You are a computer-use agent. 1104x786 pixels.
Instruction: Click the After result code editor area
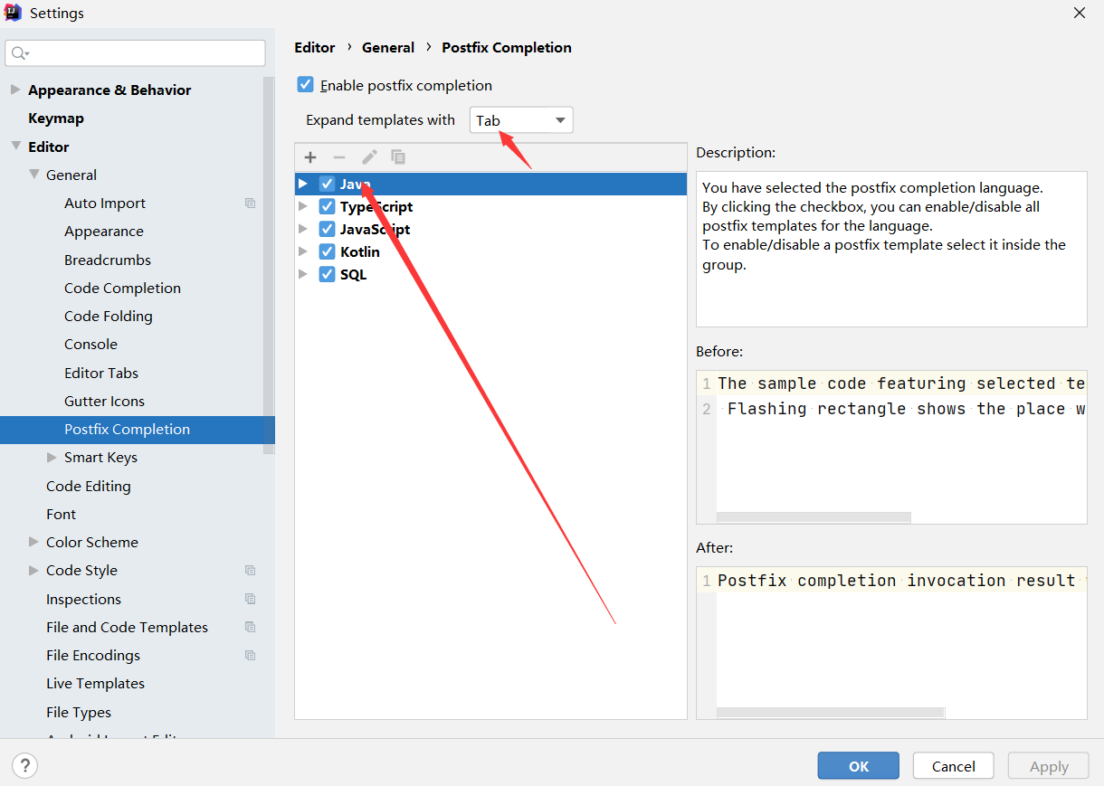[891, 643]
